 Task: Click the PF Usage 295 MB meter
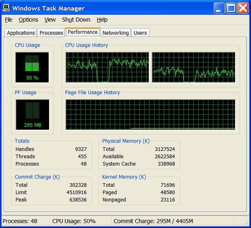pyautogui.click(x=32, y=115)
